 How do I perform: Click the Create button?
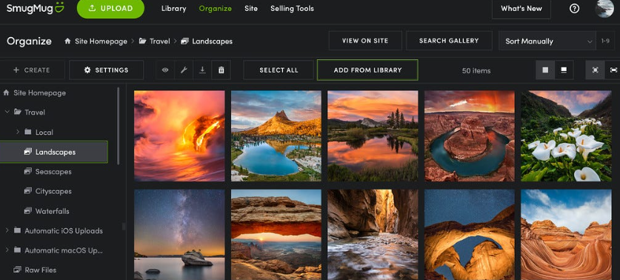click(x=32, y=70)
